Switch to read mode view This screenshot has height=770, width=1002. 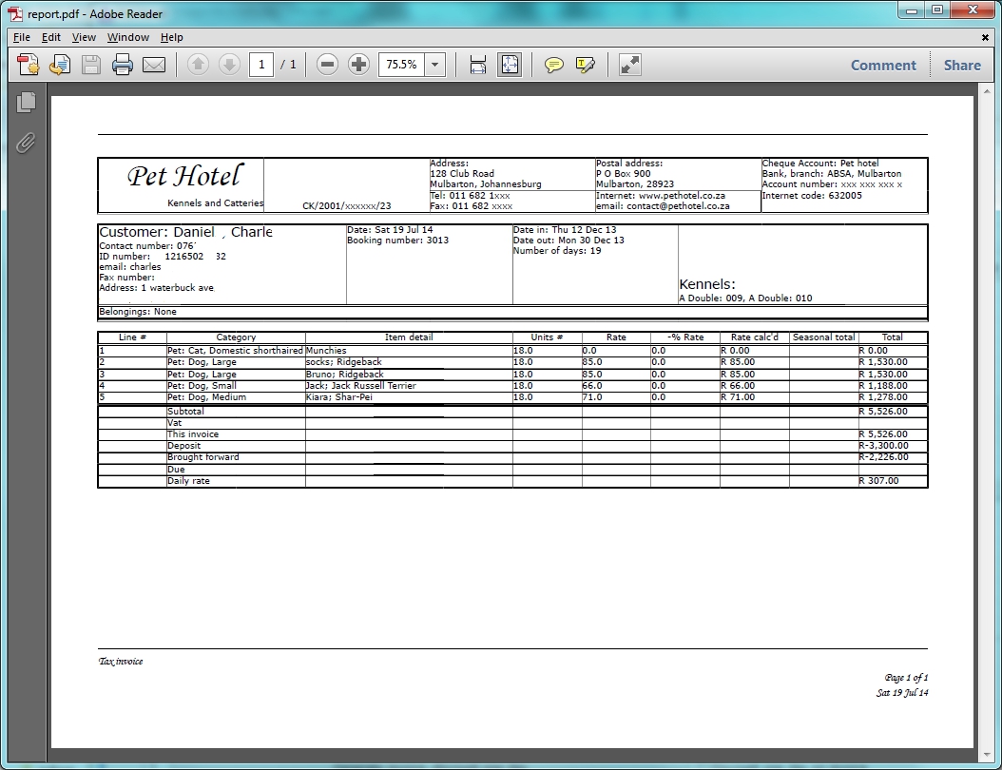pyautogui.click(x=629, y=65)
